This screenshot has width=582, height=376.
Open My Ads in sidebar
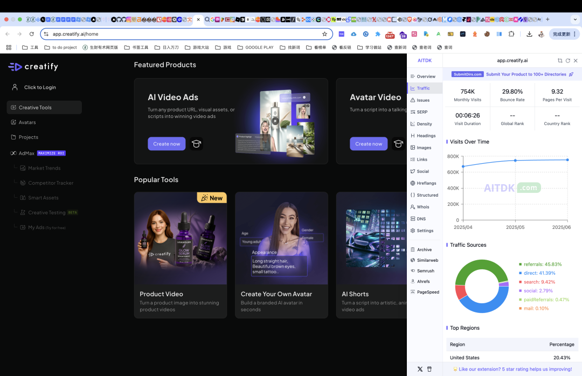click(43, 227)
